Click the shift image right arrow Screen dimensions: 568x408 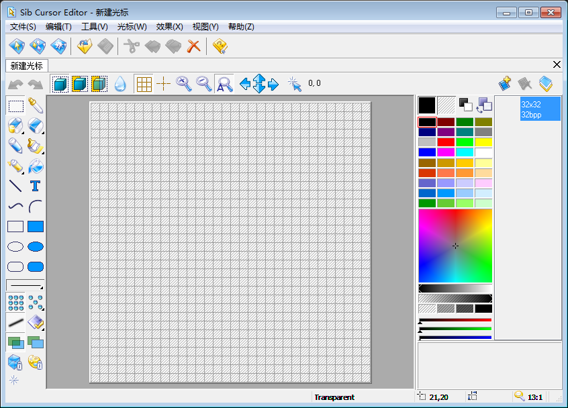[x=273, y=84]
